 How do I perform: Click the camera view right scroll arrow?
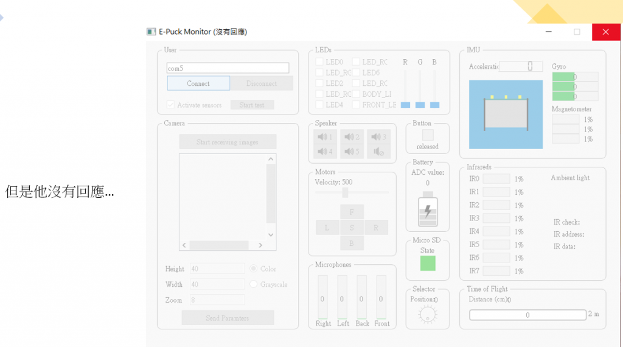click(x=260, y=245)
